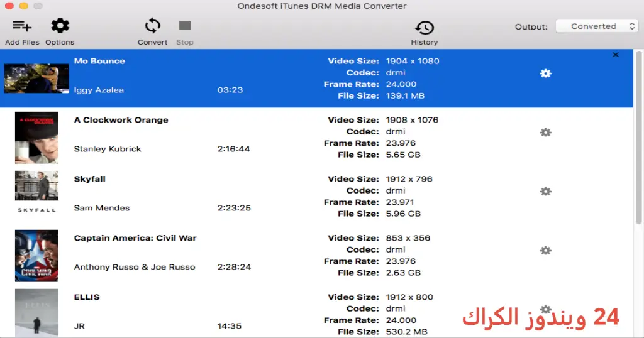Click the file size 2.63 GB
644x338 pixels.
coord(403,273)
